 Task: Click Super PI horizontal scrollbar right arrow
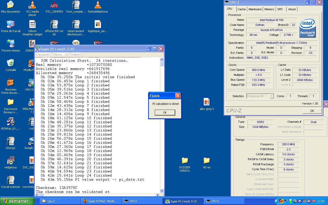158,195
